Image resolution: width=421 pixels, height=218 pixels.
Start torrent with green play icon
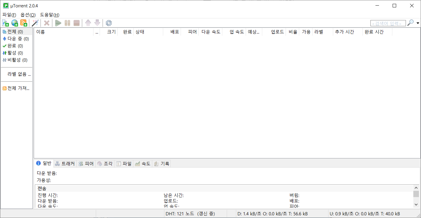click(58, 23)
